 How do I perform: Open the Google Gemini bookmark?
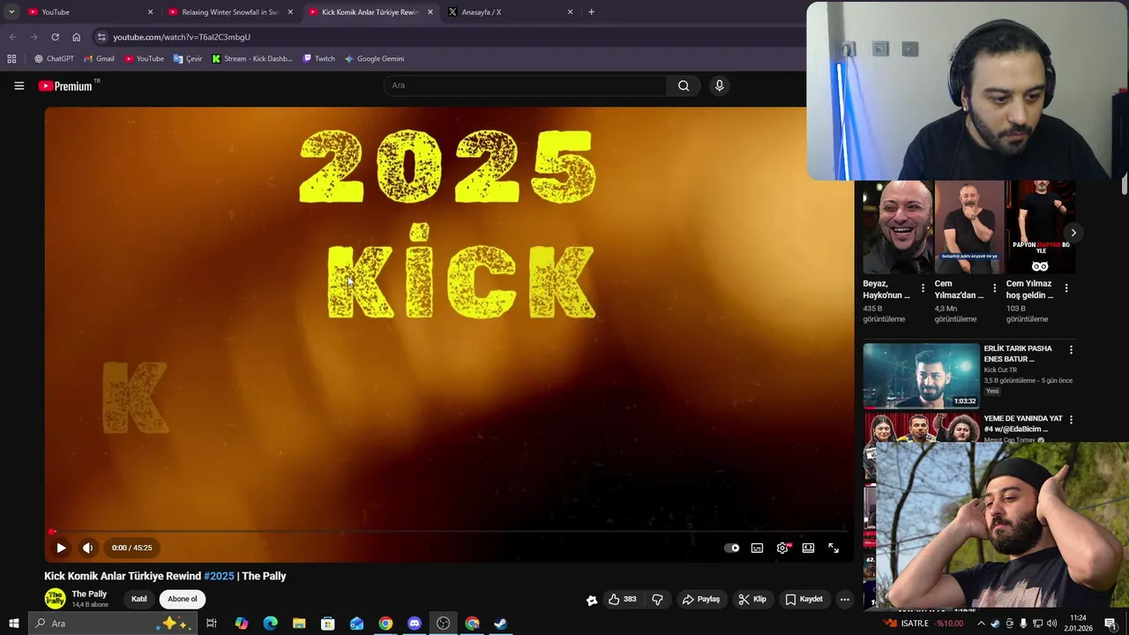pyautogui.click(x=374, y=59)
